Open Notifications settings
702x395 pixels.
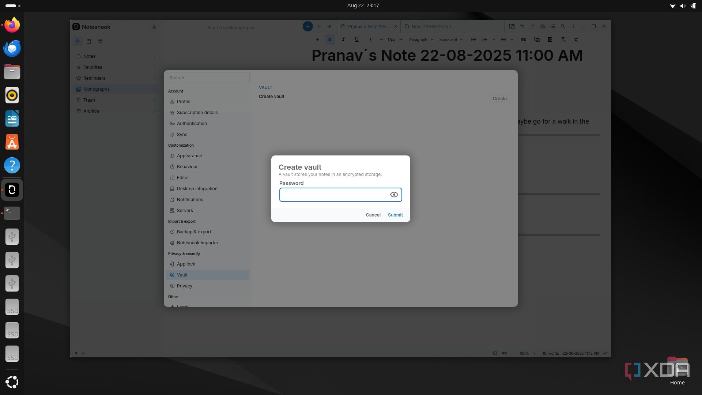(207, 200)
